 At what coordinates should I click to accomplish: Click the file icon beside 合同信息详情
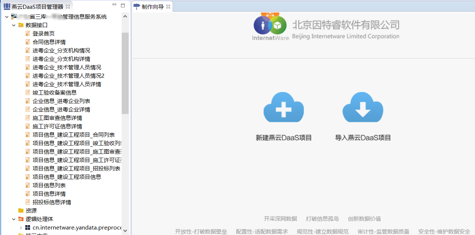tap(27, 42)
